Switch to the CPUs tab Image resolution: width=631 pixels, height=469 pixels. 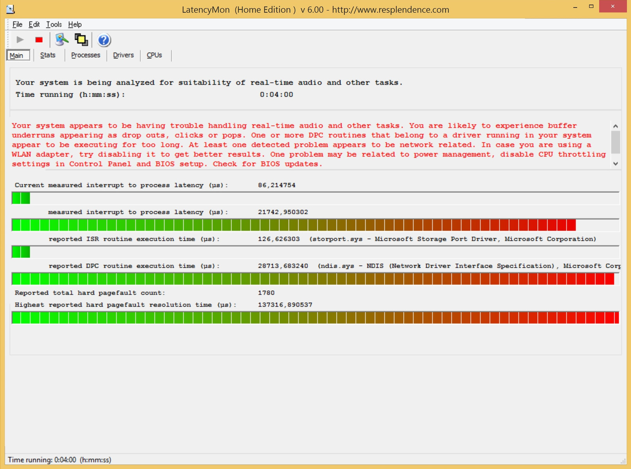click(x=154, y=55)
